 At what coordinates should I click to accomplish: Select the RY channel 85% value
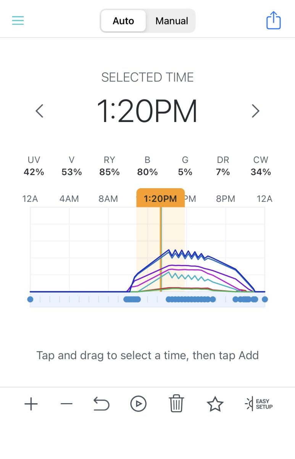(x=110, y=172)
